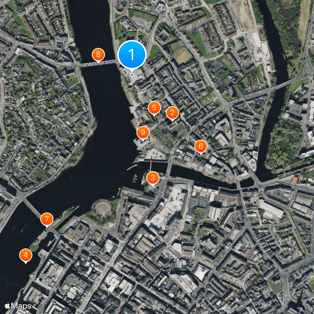Click the pointer tip below pin 3
314x314 pixels.
(153, 185)
